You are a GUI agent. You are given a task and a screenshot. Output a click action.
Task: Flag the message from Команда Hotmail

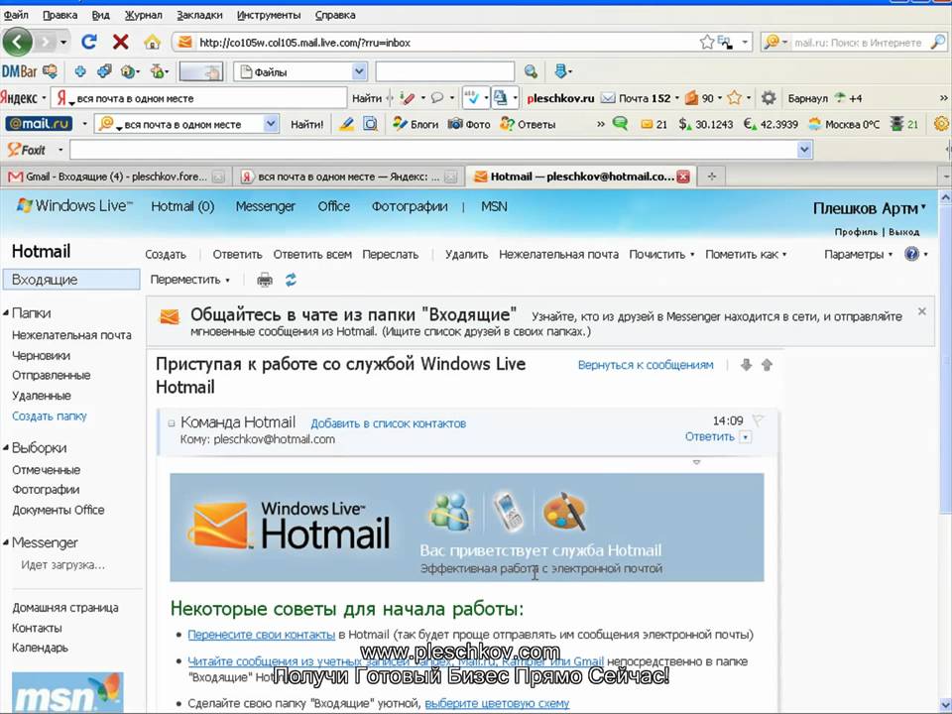pos(758,419)
